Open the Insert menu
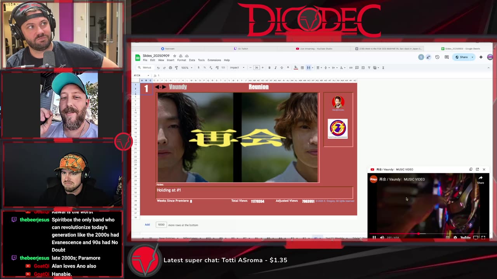 pos(170,60)
